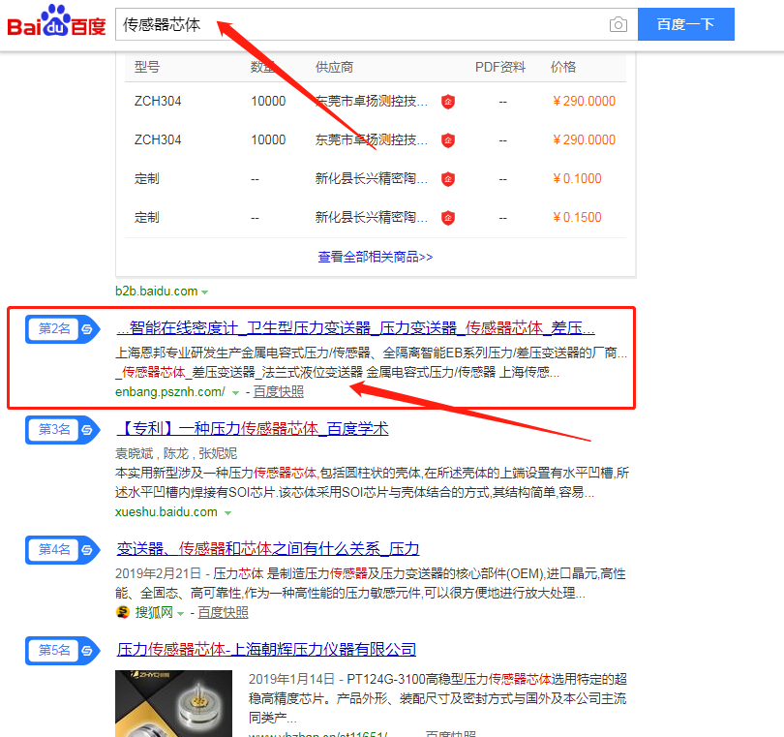Click the pressure sensor product thumbnail

pos(173,697)
